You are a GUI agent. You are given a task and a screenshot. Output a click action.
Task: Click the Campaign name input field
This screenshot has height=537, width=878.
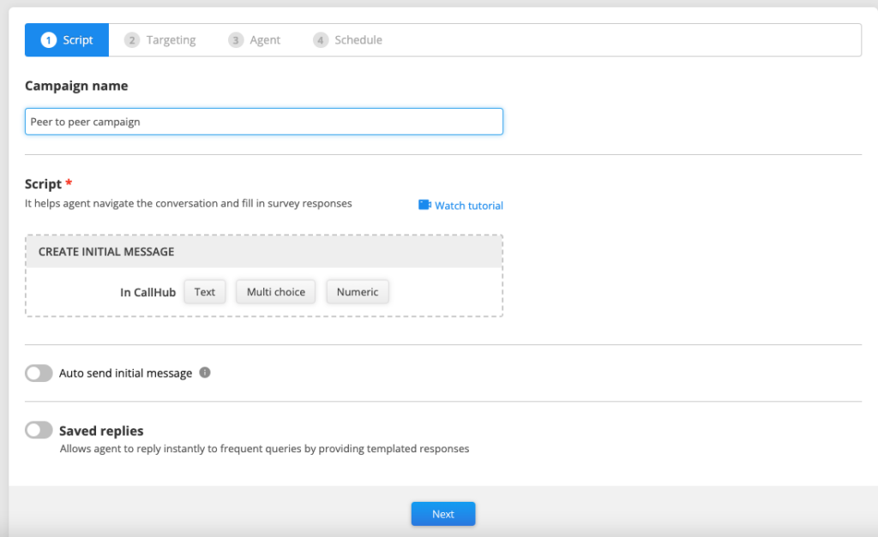[264, 122]
